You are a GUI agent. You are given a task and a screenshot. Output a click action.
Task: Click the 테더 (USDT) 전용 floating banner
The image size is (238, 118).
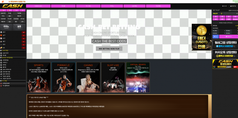(202, 37)
